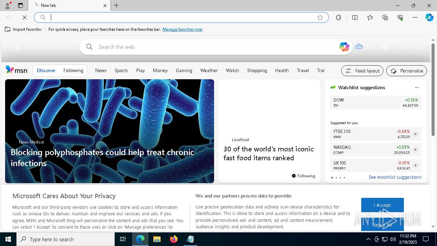Viewport: 437px width, 246px height.
Task: Open Copilot icon in search box
Action: point(344,47)
